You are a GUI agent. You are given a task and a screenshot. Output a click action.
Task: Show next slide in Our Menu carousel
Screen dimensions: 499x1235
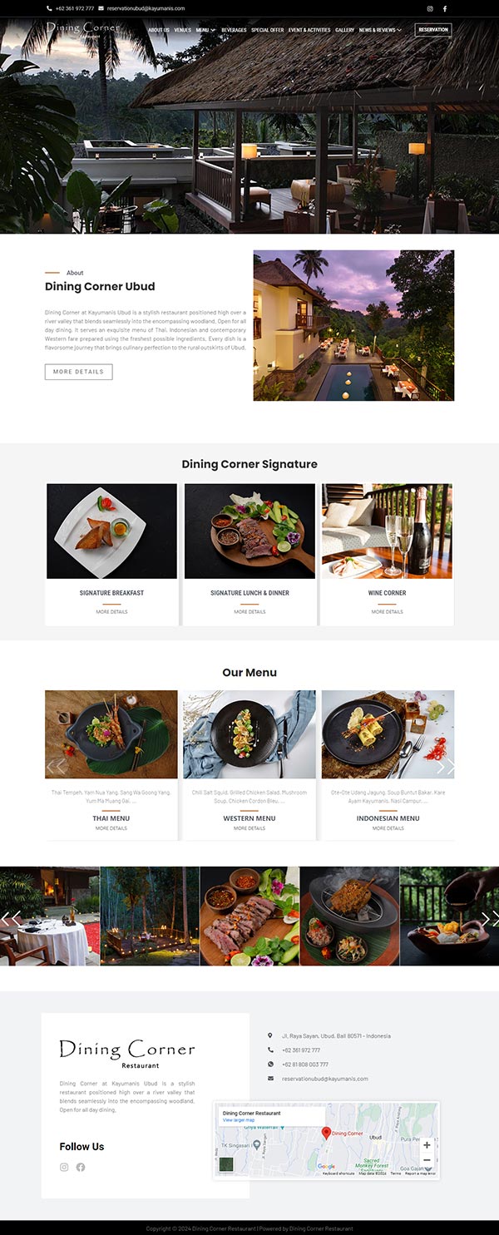(x=446, y=766)
